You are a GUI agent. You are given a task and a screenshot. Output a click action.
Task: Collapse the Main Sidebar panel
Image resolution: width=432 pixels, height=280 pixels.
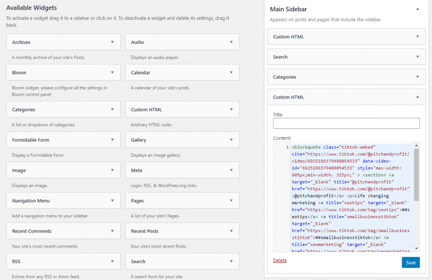(417, 9)
